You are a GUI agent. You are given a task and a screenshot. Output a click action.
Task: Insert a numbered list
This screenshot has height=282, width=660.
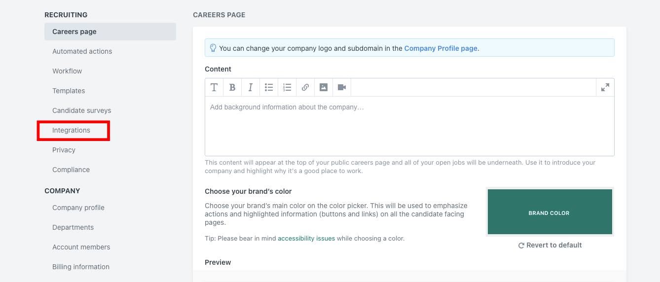tap(287, 87)
